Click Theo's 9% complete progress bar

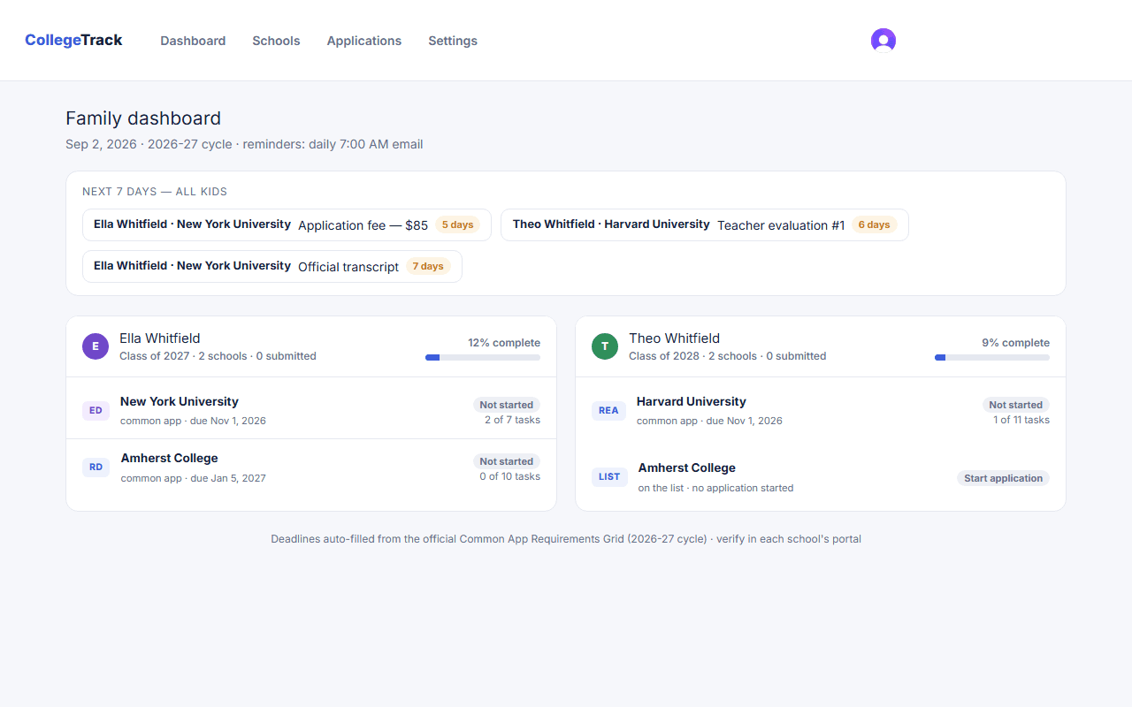coord(992,357)
